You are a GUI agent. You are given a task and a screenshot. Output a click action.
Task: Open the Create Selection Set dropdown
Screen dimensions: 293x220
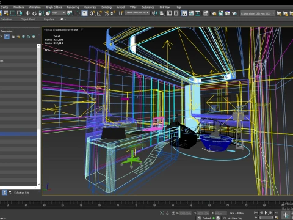click(137, 13)
